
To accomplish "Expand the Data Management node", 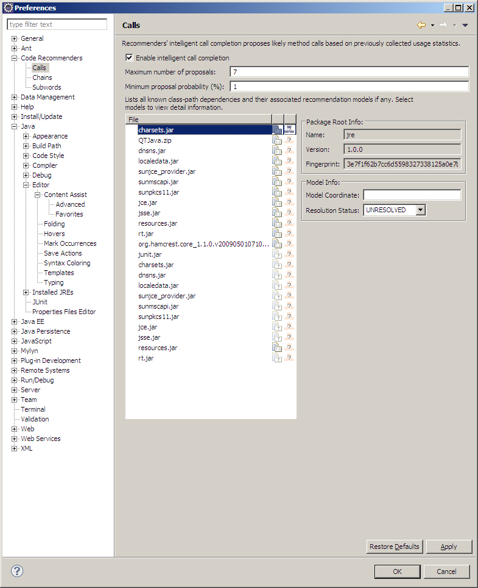I will coord(14,97).
